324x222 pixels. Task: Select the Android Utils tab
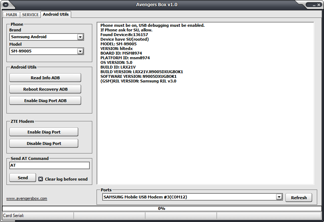click(x=55, y=15)
